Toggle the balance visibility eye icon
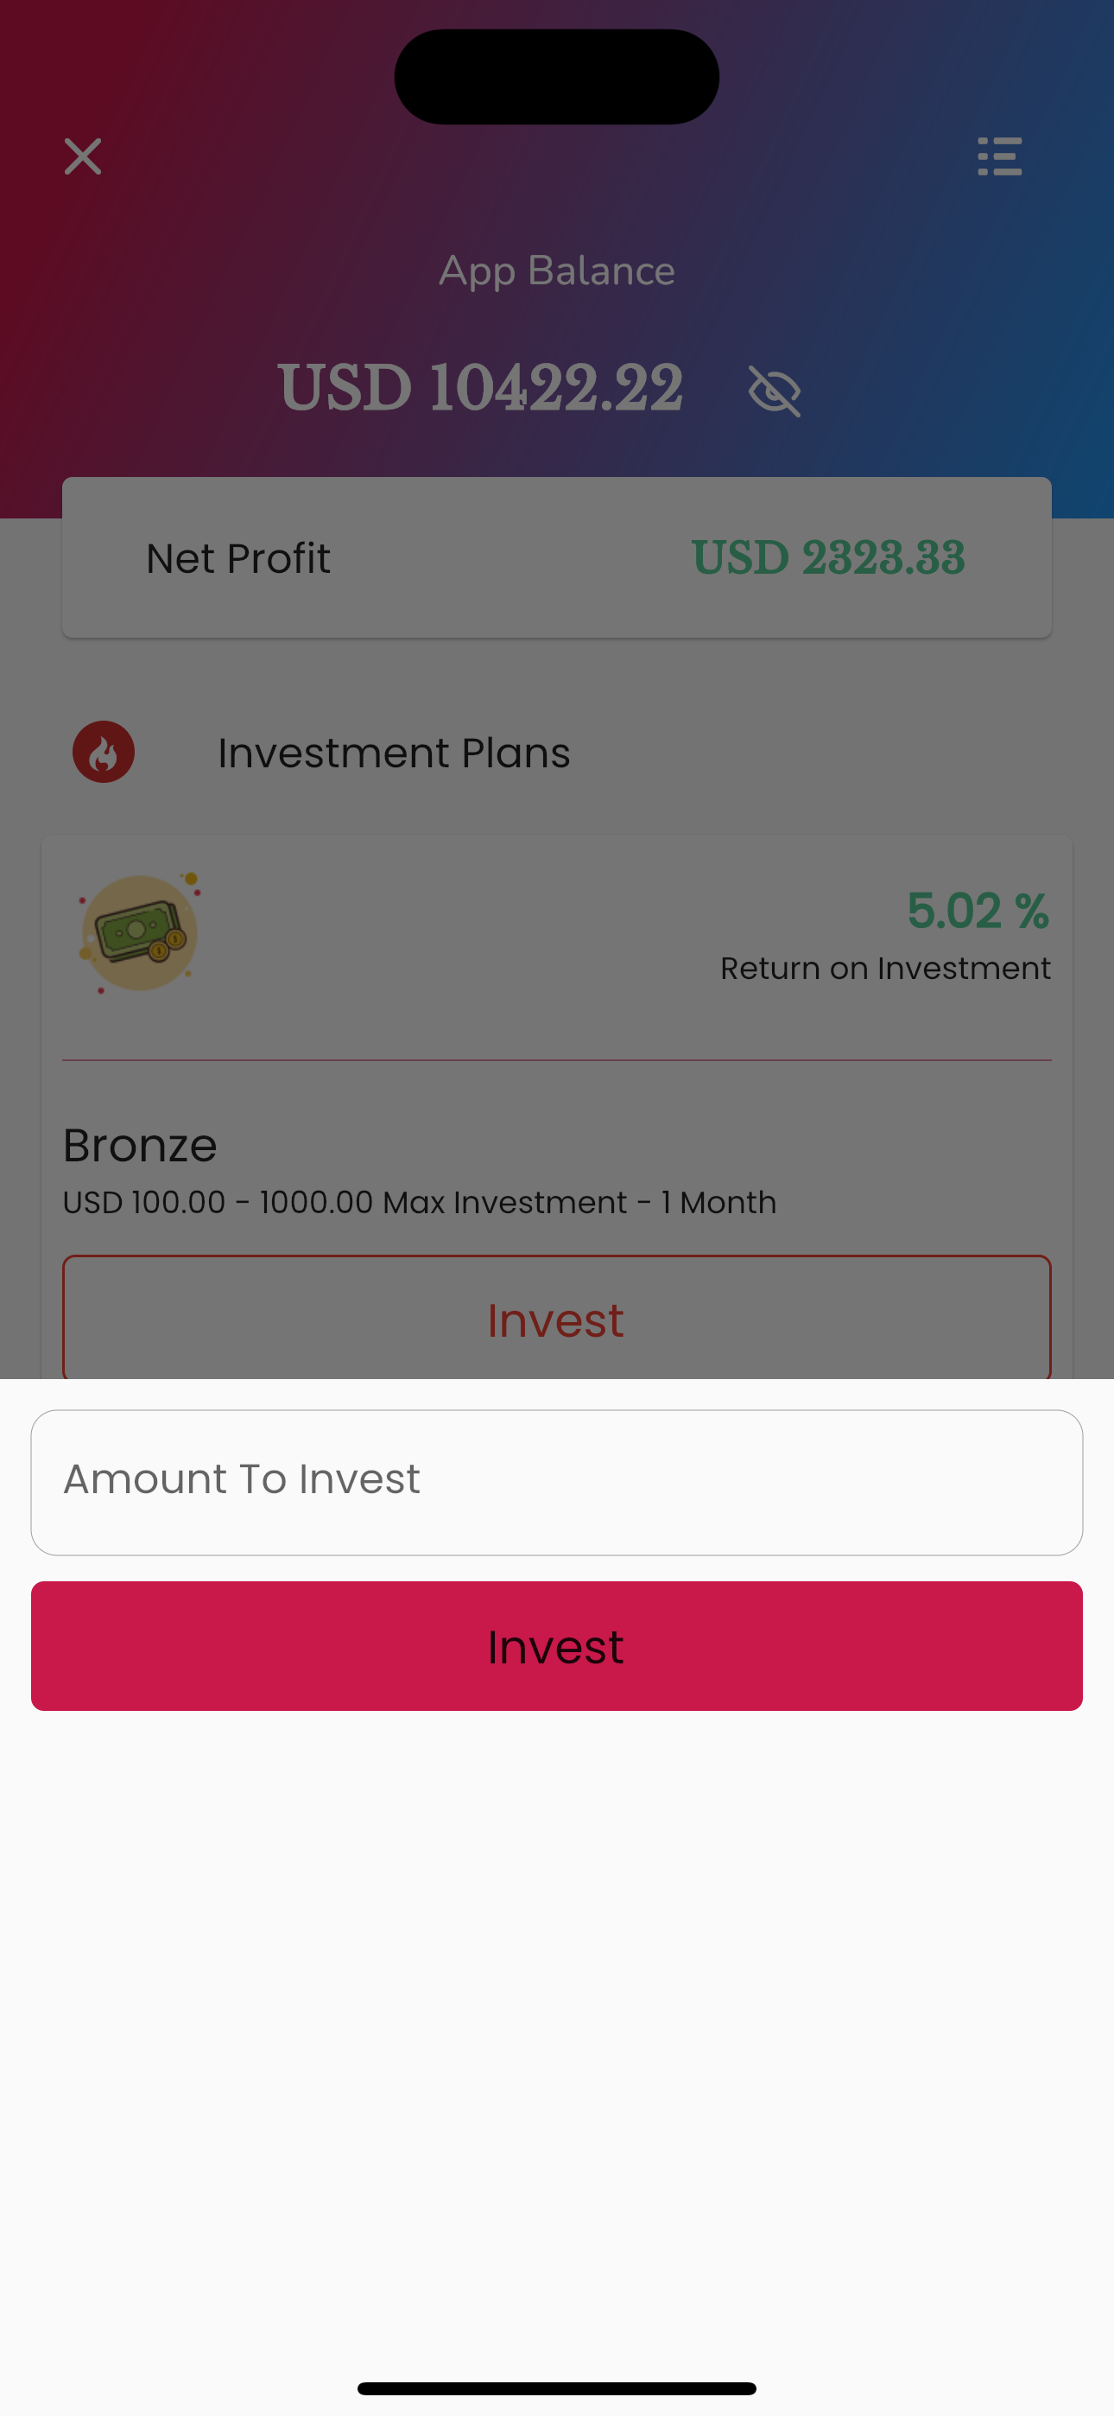The image size is (1114, 2416). point(774,391)
